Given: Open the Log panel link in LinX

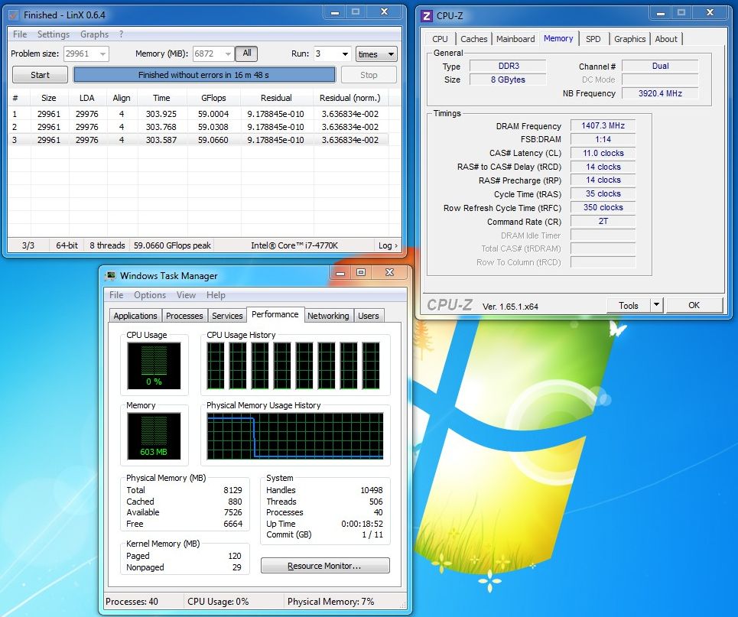Looking at the screenshot, I should [388, 245].
